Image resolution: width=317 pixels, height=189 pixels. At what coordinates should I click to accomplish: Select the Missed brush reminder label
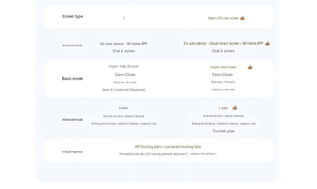72,46
